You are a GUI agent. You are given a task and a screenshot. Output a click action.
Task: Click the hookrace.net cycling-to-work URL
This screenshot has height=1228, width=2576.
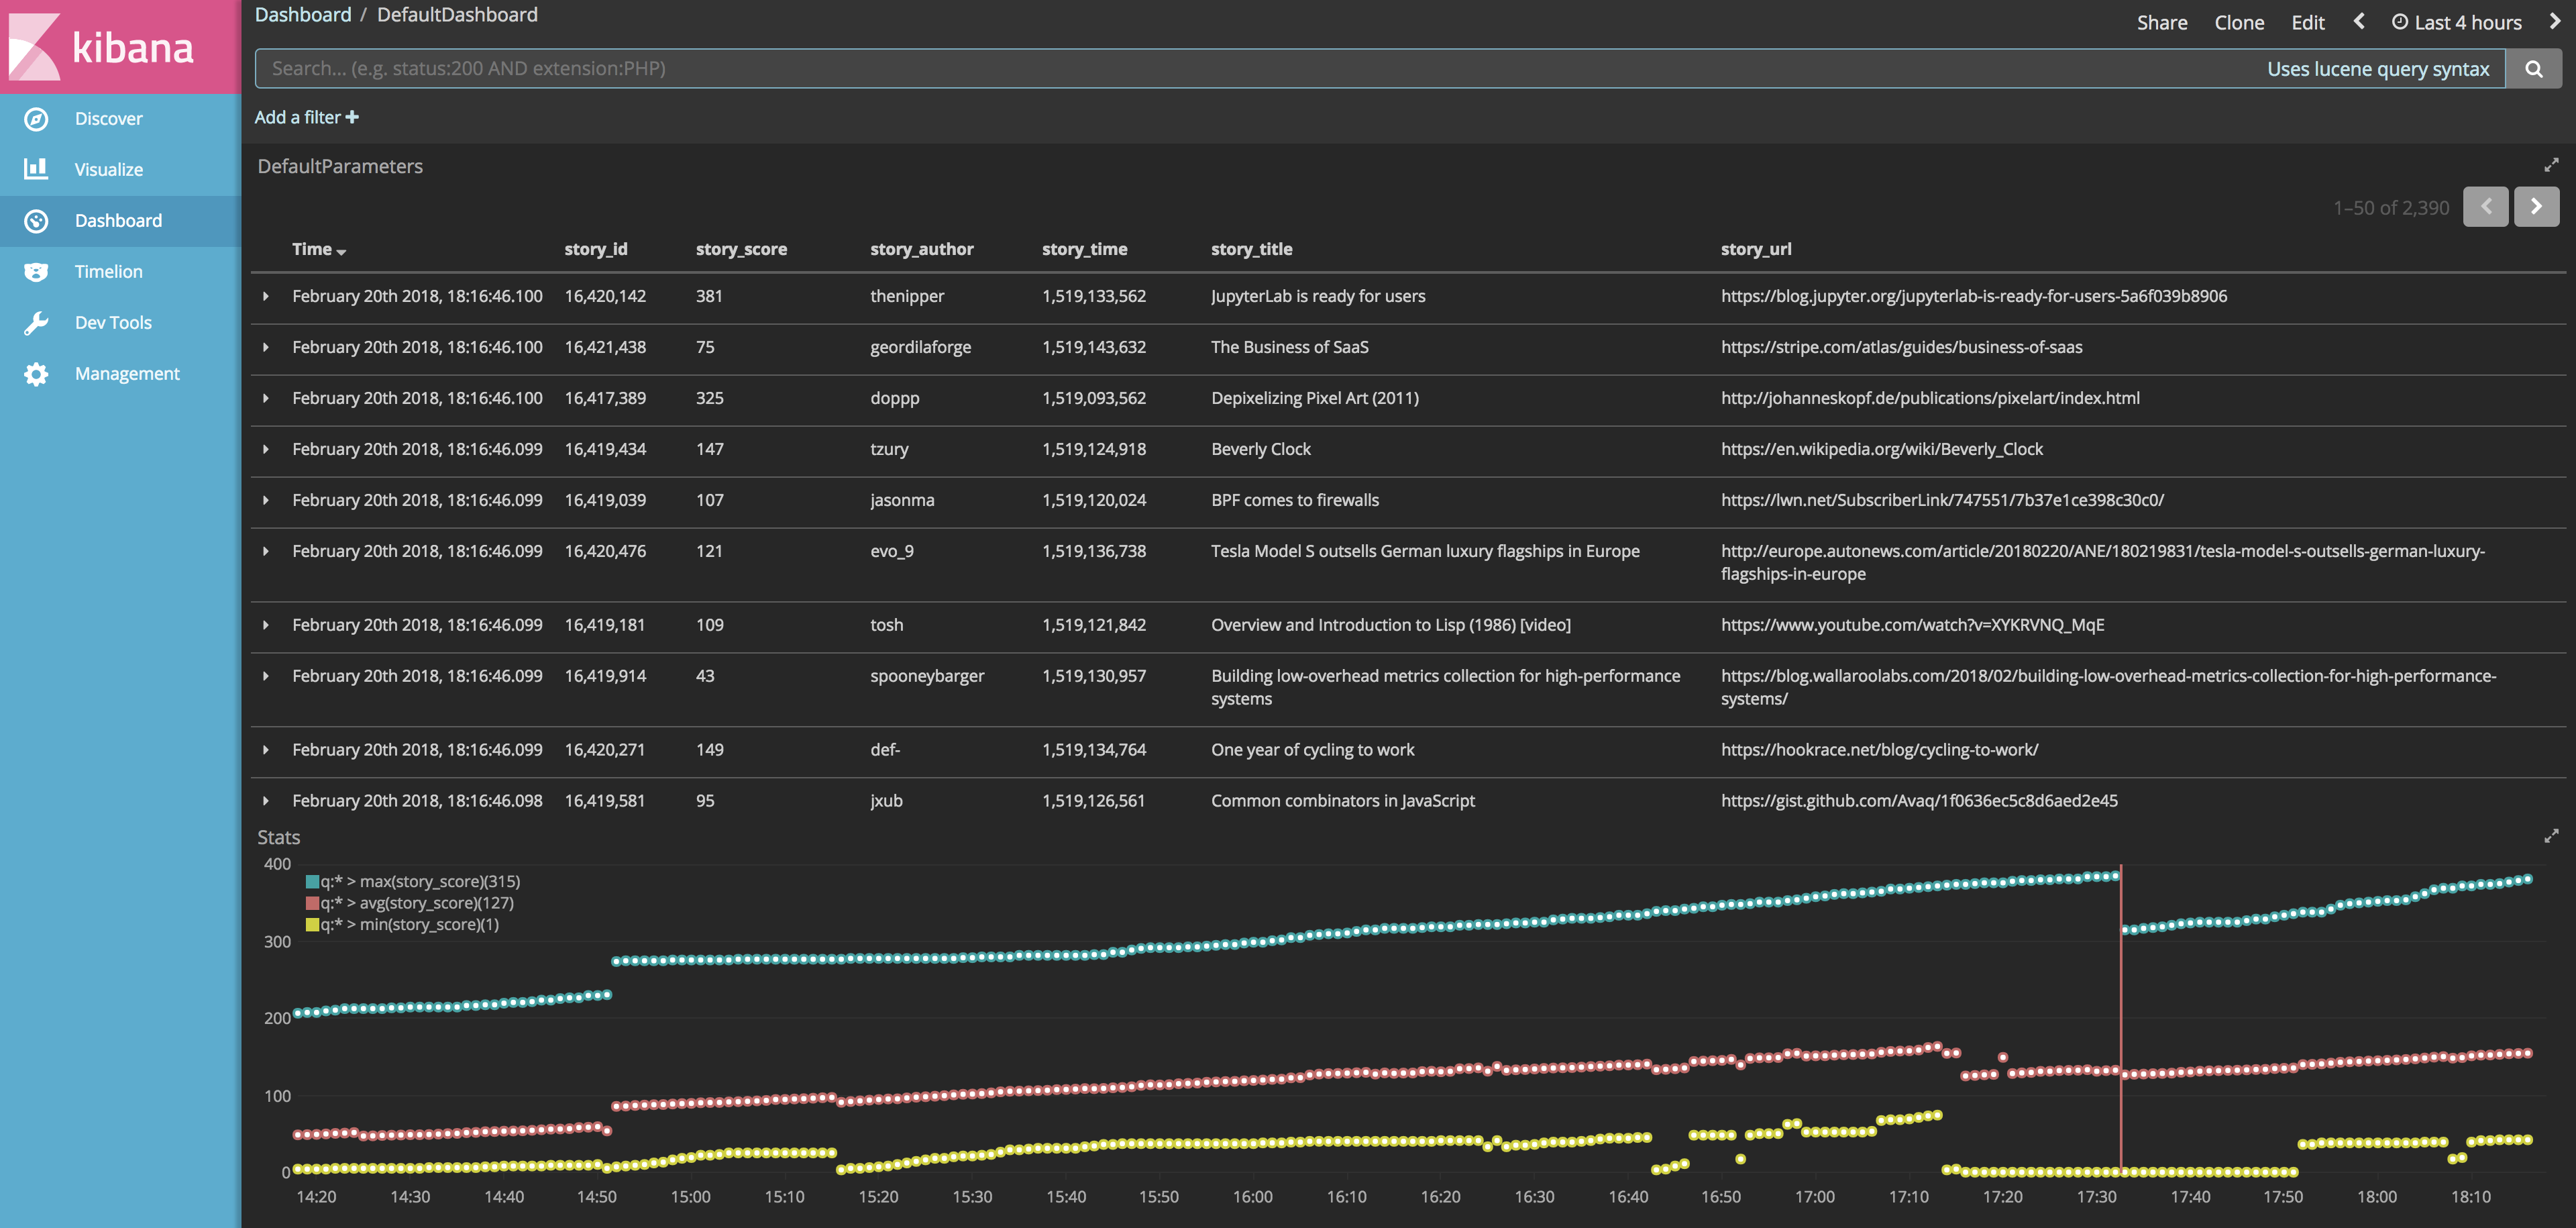pos(1879,750)
